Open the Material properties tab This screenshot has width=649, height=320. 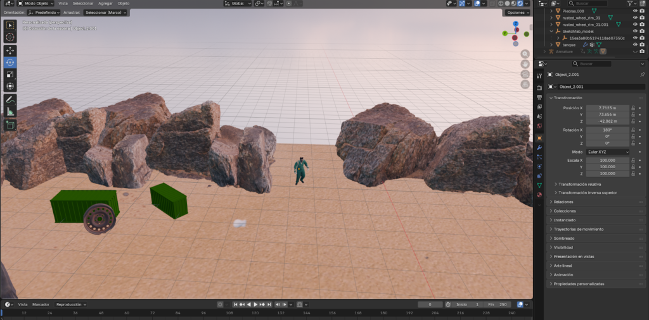(539, 195)
